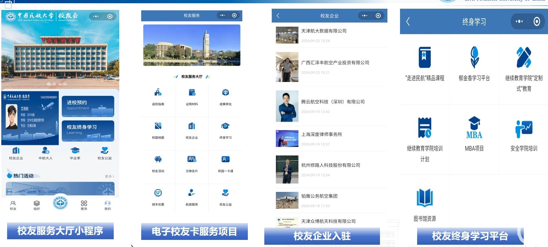Open 更多 link beside 热门活动
Image resolution: width=548 pixels, height=247 pixels.
110,176
